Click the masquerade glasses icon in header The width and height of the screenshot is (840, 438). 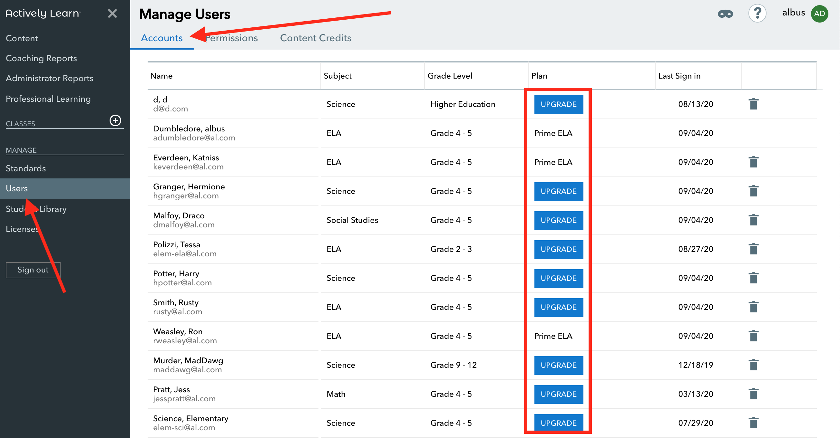pyautogui.click(x=726, y=13)
